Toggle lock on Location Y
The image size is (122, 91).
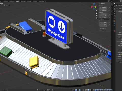pos(109,9)
